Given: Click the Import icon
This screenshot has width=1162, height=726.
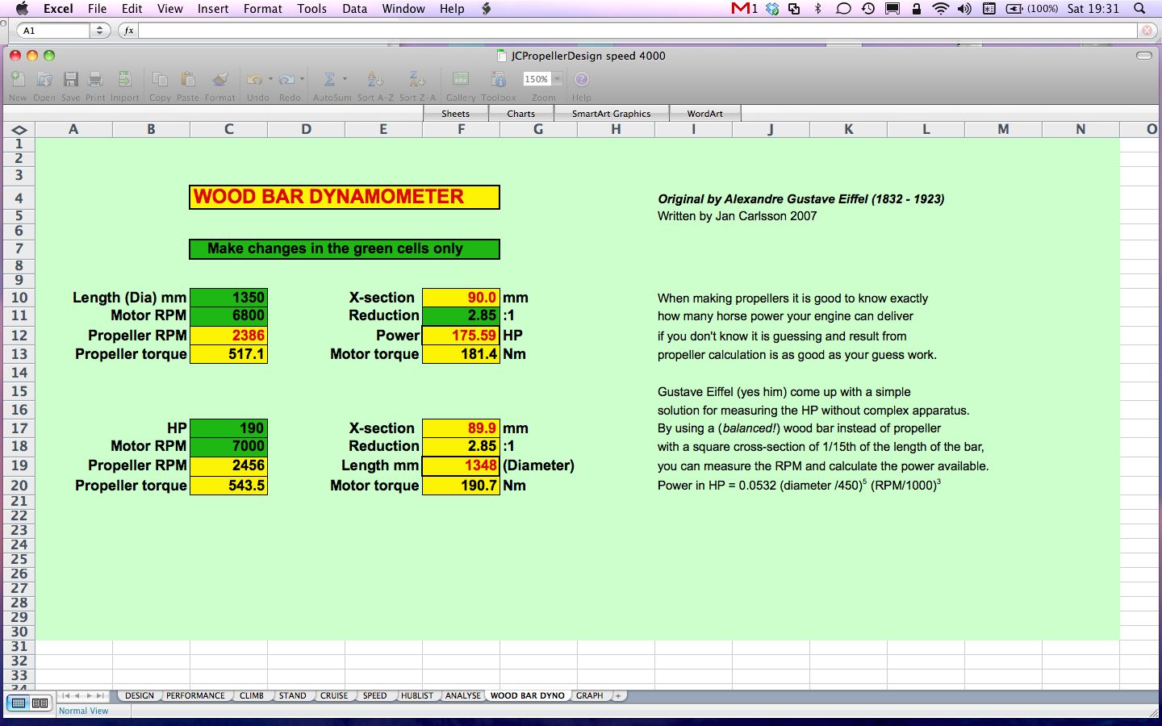Looking at the screenshot, I should pos(124,79).
